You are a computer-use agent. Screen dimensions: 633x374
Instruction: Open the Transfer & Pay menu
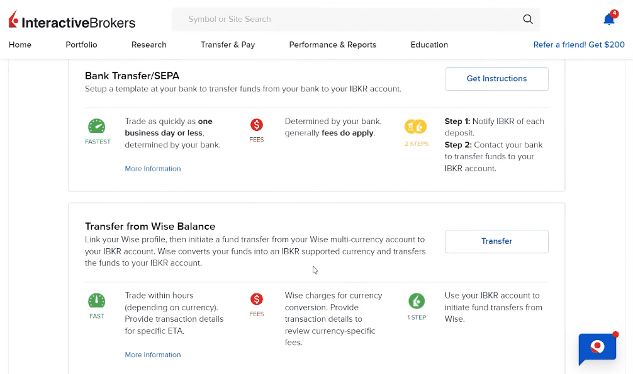click(x=228, y=45)
